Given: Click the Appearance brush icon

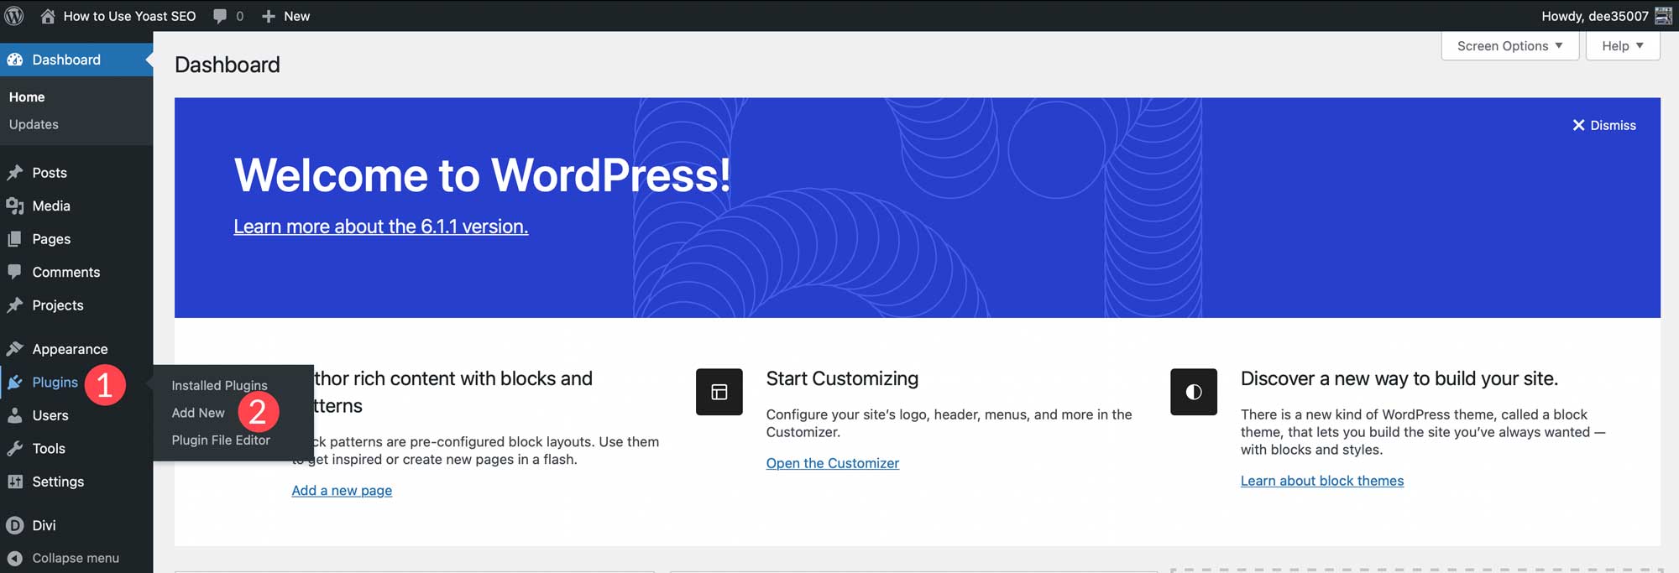Looking at the screenshot, I should [15, 349].
